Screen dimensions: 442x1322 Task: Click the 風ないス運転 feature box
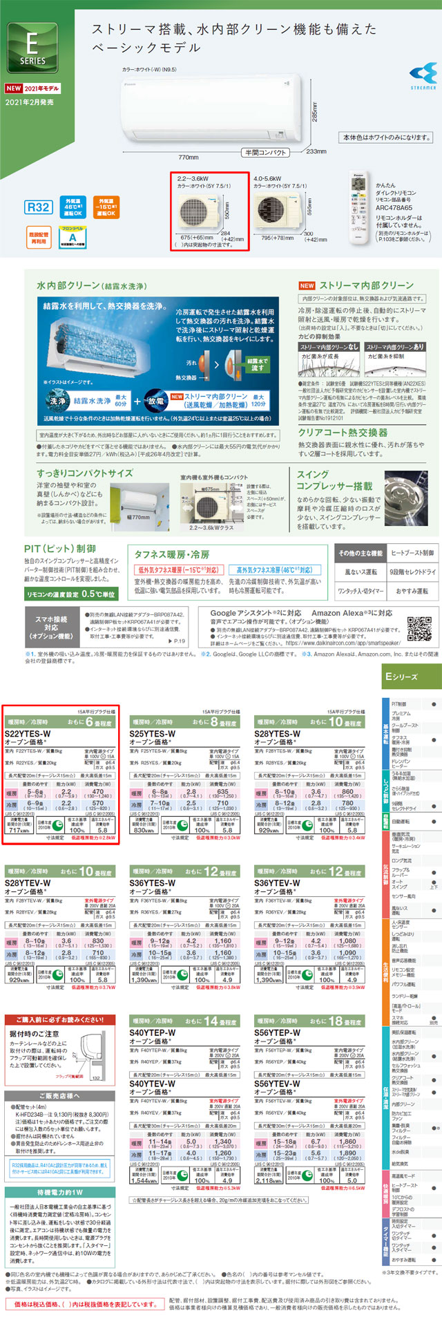click(361, 572)
